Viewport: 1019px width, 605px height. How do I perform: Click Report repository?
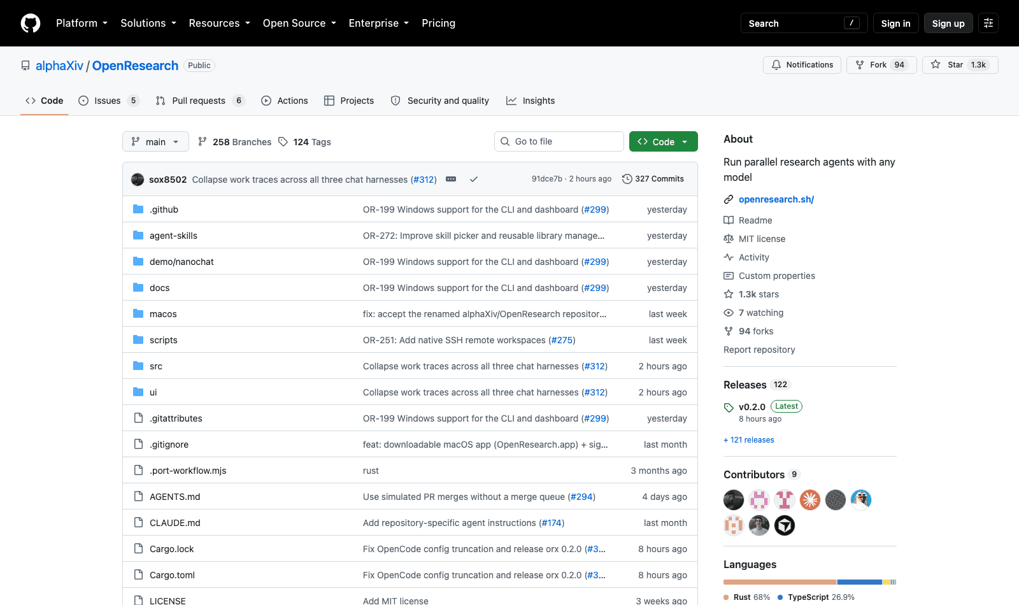[x=759, y=350]
